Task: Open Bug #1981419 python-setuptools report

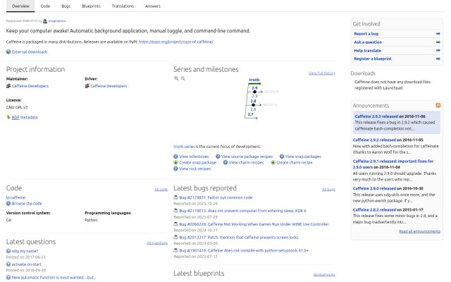Action: [244, 251]
